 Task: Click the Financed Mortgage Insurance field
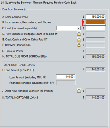coord(66,83)
